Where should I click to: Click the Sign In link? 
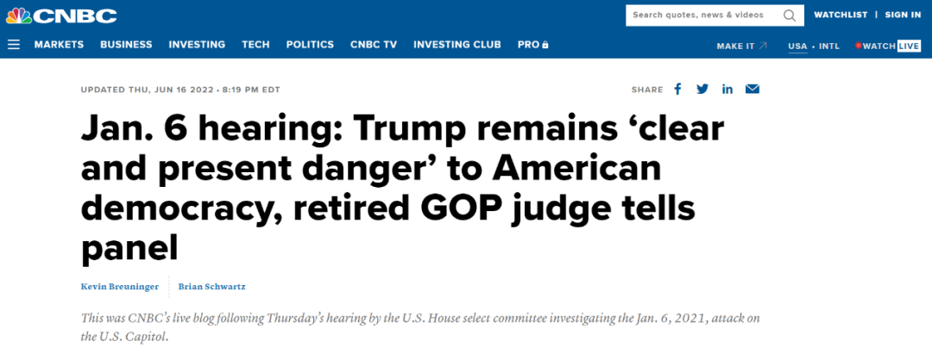pyautogui.click(x=903, y=15)
